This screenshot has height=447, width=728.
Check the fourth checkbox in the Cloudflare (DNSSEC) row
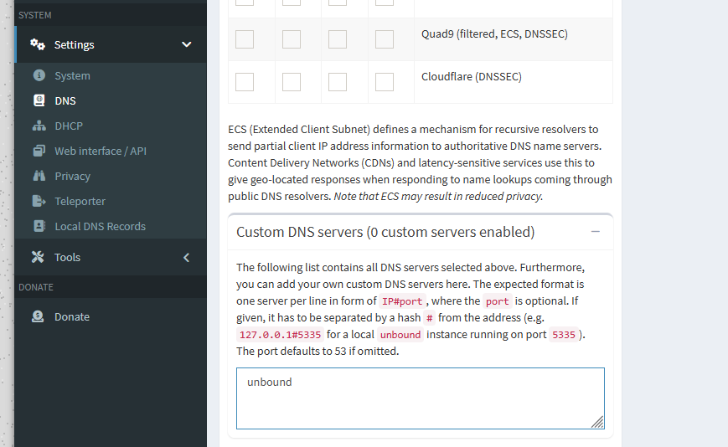pos(385,82)
